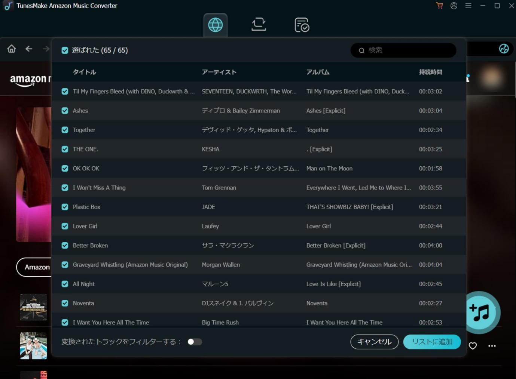This screenshot has width=516, height=379.
Task: Enable the converted tracks filter toggle
Action: (x=195, y=342)
